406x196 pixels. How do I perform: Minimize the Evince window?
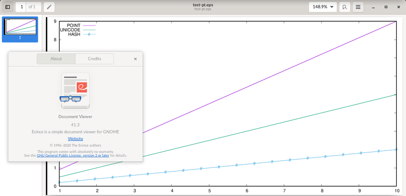(373, 7)
